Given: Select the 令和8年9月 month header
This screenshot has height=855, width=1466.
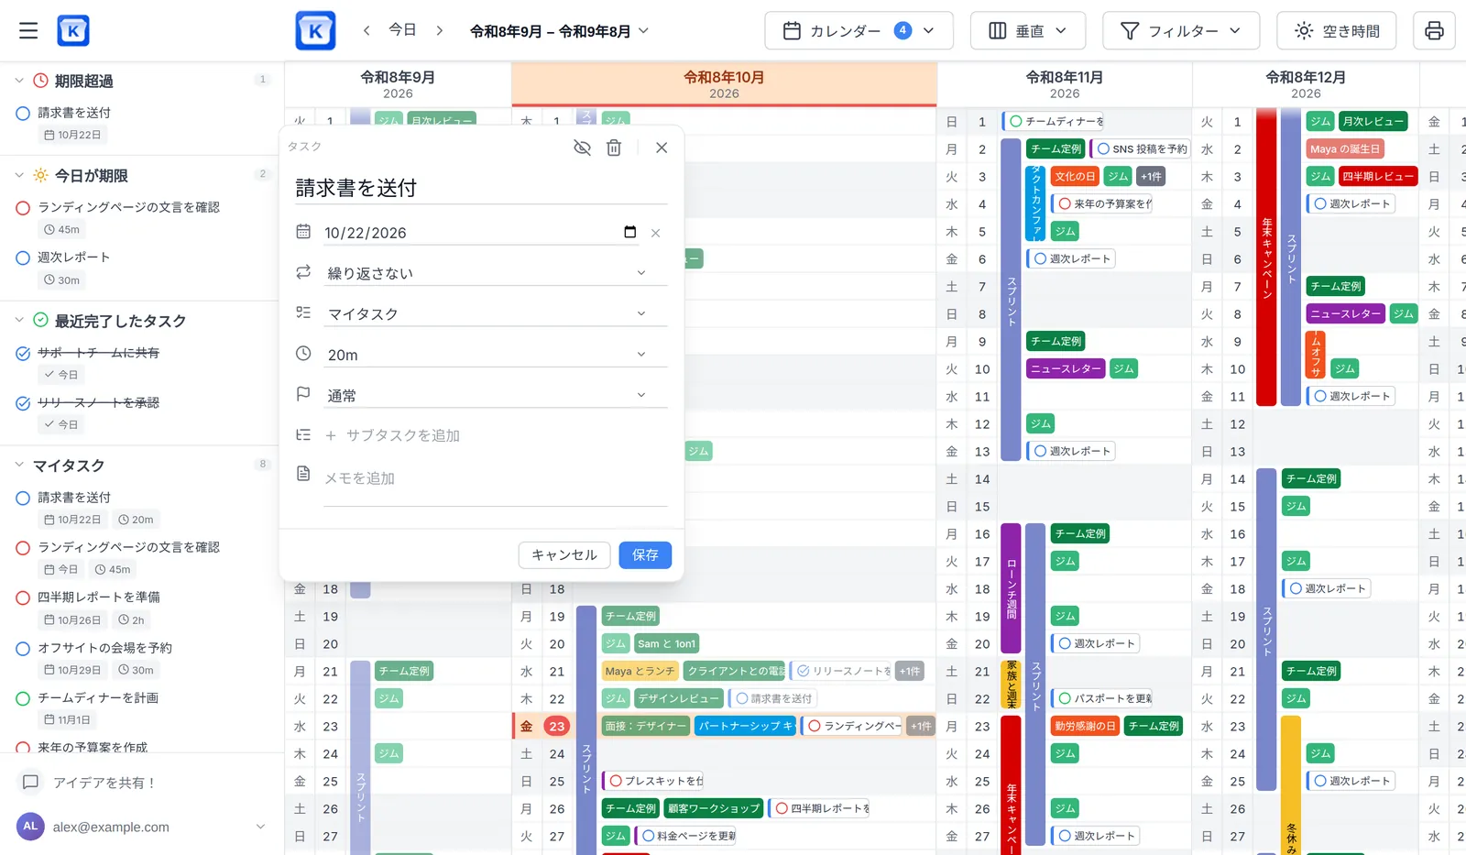Looking at the screenshot, I should point(398,84).
